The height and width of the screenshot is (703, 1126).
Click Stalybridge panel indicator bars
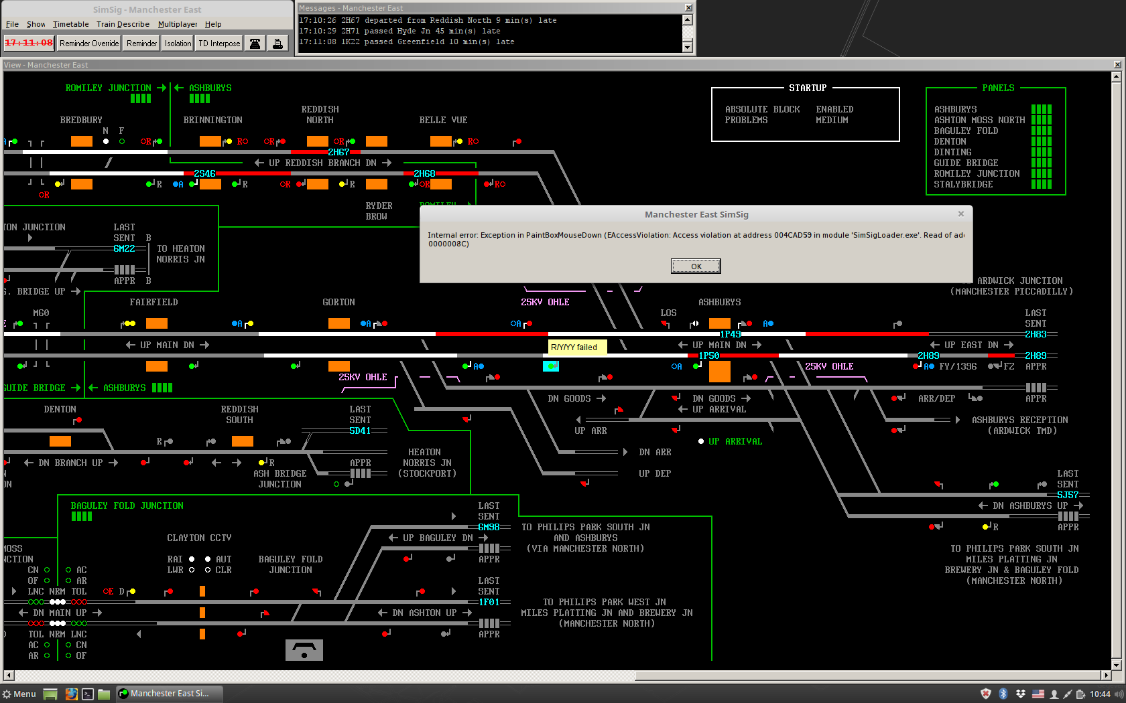click(1041, 184)
